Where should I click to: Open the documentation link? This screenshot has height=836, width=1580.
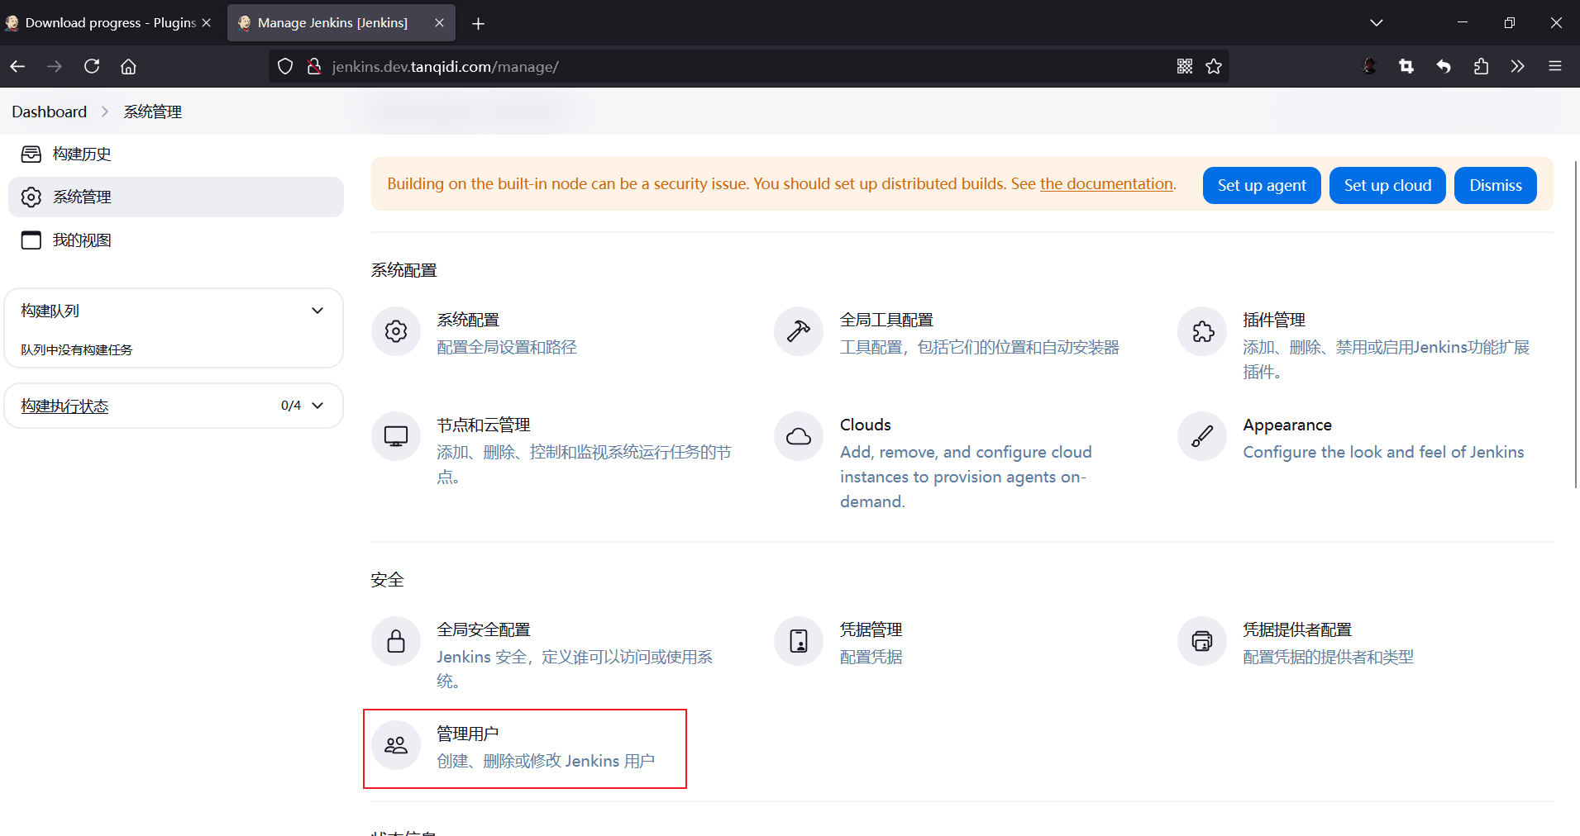click(x=1106, y=184)
